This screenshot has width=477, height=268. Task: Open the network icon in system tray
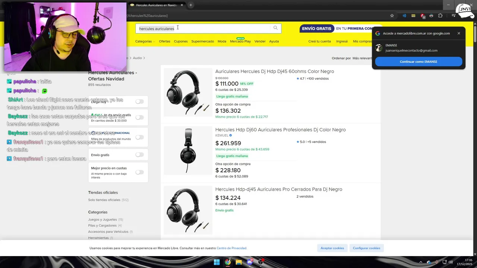[x=444, y=262]
